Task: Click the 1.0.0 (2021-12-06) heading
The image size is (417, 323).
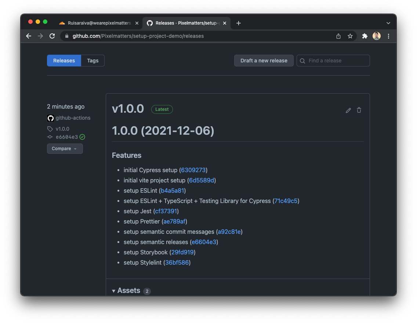Action: pos(163,131)
